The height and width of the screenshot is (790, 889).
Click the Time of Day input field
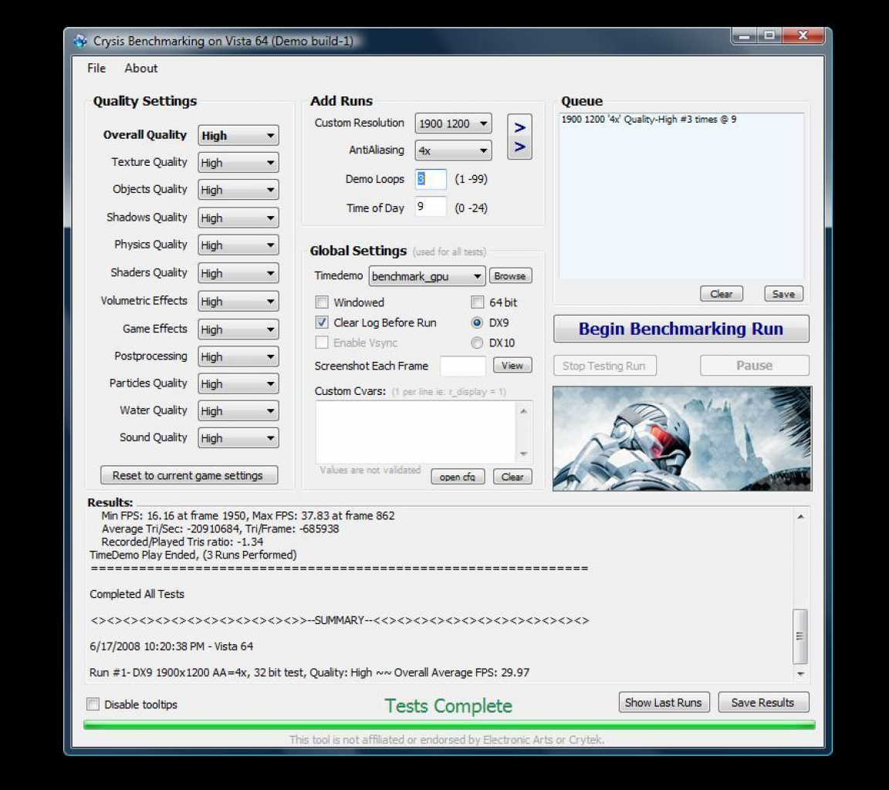(x=431, y=207)
